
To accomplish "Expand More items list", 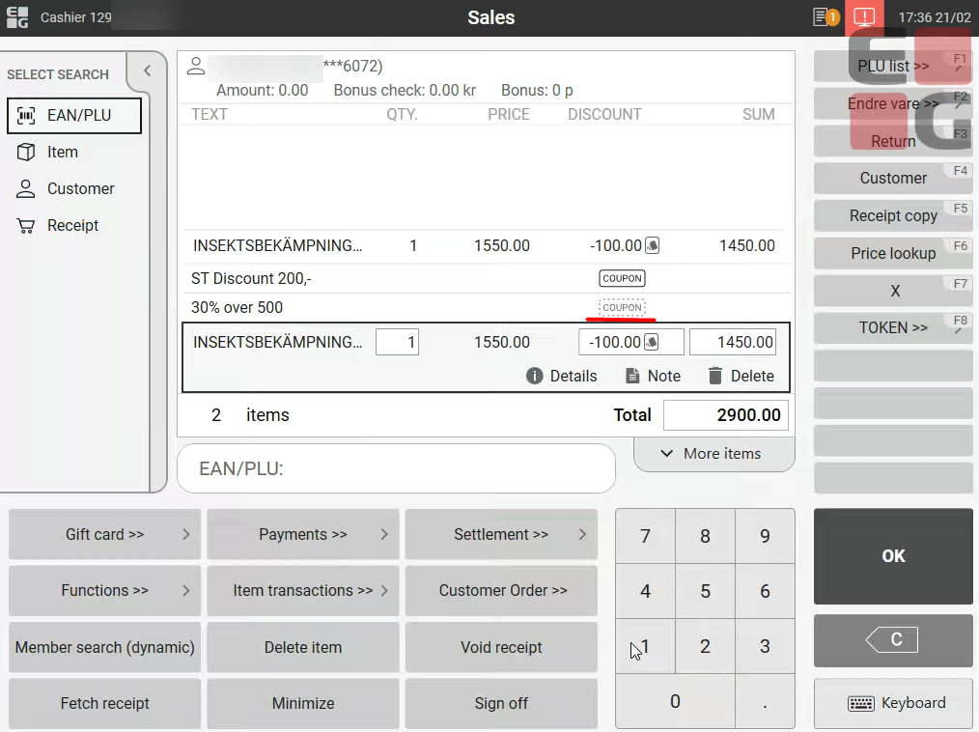I will click(713, 454).
